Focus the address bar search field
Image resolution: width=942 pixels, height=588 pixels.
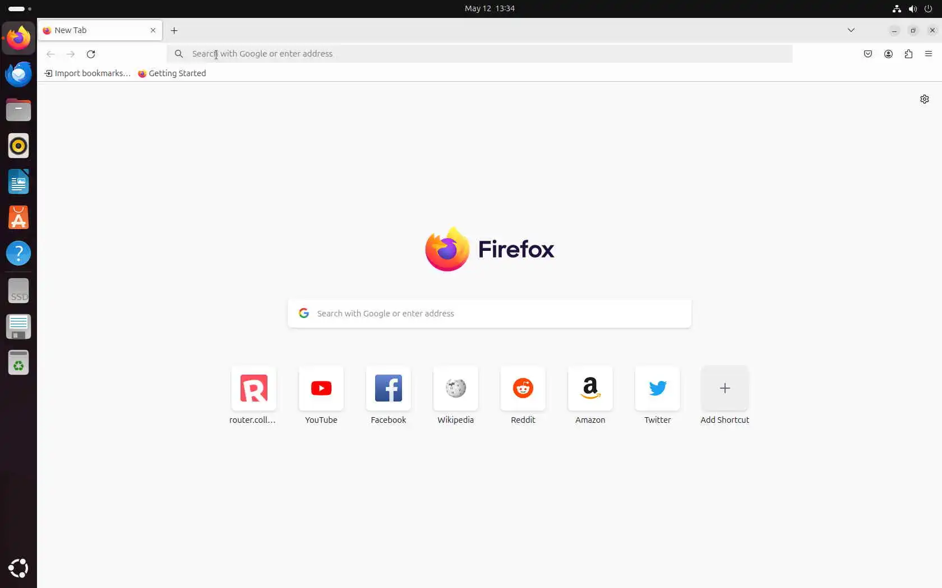tap(479, 54)
